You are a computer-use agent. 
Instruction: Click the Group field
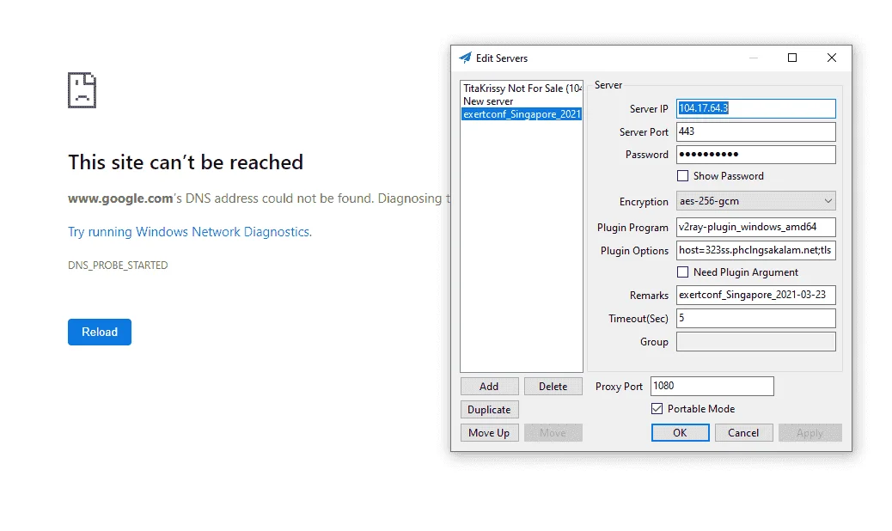coord(756,342)
